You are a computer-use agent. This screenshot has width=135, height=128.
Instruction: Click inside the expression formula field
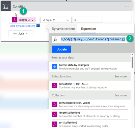93,39
